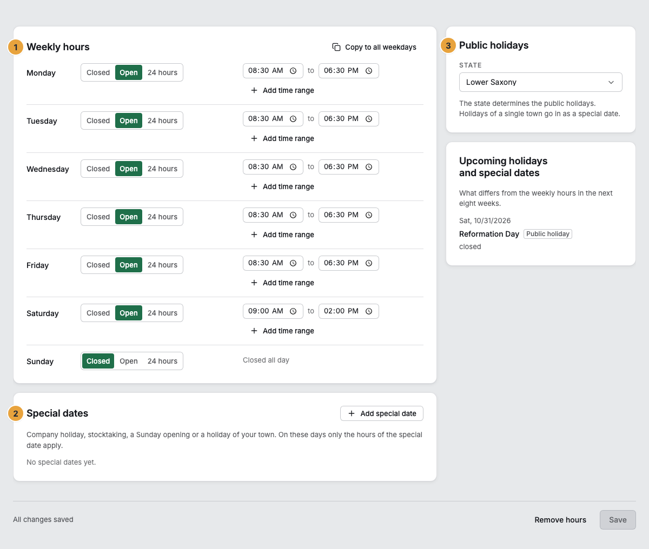Viewport: 649px width, 549px height.
Task: Add a time range for Tuesday
Action: click(282, 138)
